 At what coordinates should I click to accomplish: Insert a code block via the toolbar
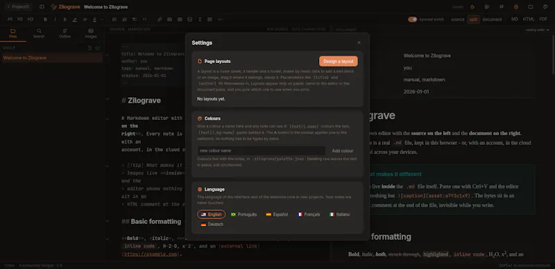pos(189,19)
